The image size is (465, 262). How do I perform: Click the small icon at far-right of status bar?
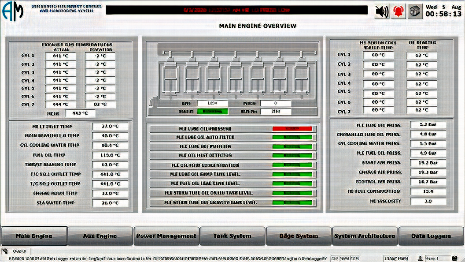click(x=454, y=258)
